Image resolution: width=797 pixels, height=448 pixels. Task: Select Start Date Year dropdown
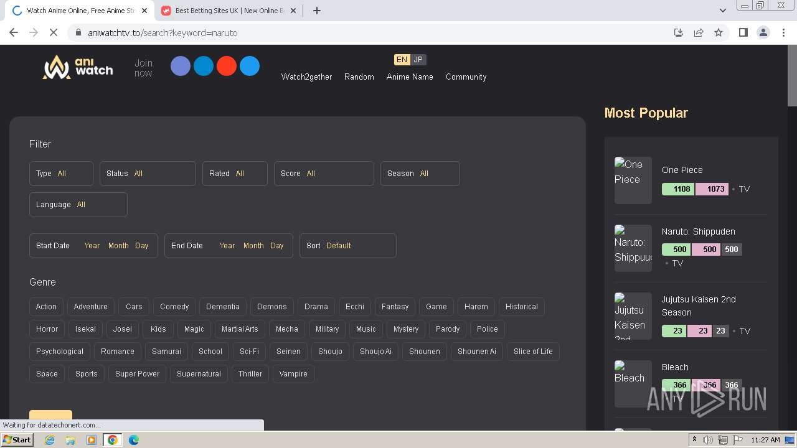point(92,246)
